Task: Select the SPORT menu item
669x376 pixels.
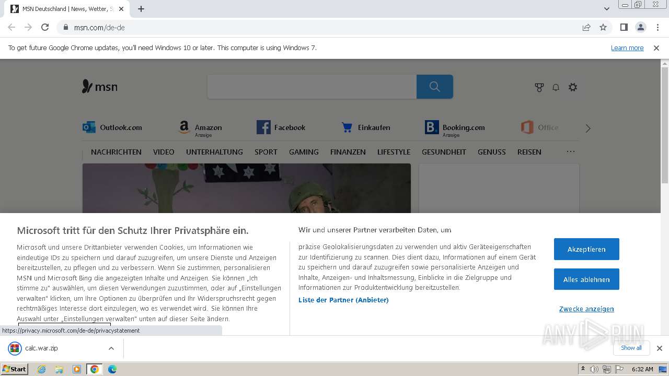Action: pyautogui.click(x=266, y=152)
